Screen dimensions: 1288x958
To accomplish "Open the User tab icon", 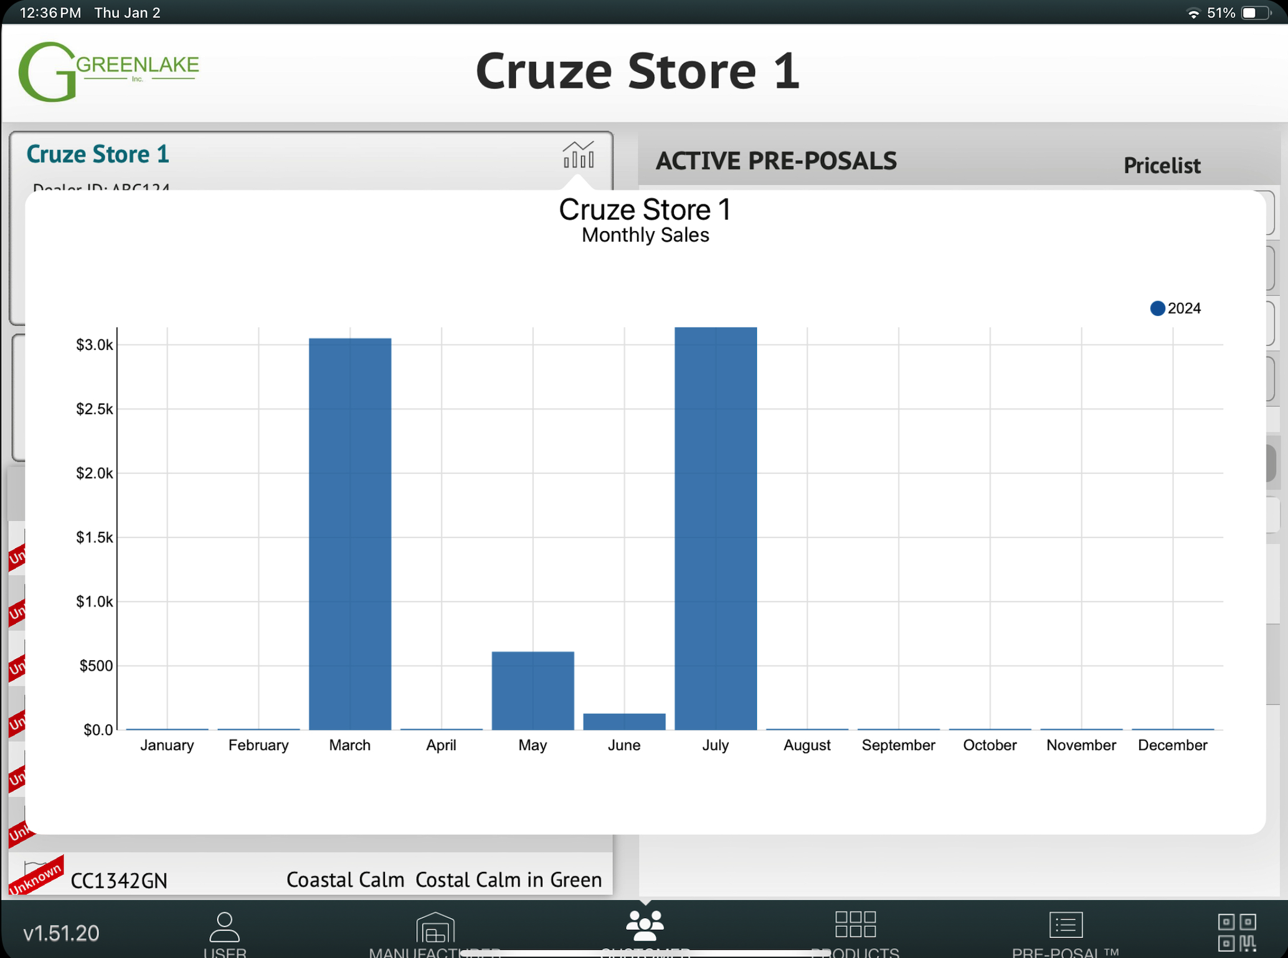I will coord(224,927).
